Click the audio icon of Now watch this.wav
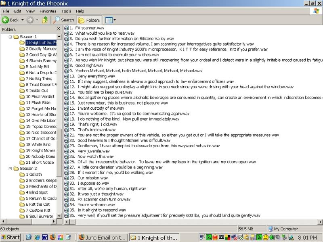The width and height of the screenshot is (323, 242). [x=66, y=156]
